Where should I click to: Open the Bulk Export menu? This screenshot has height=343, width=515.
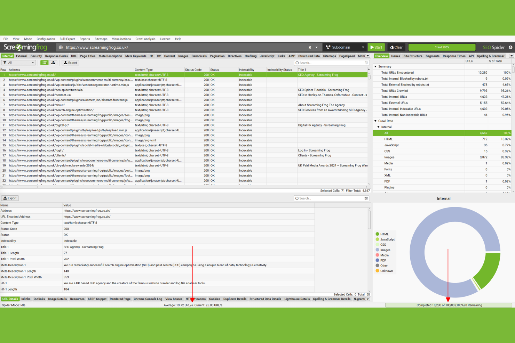67,39
